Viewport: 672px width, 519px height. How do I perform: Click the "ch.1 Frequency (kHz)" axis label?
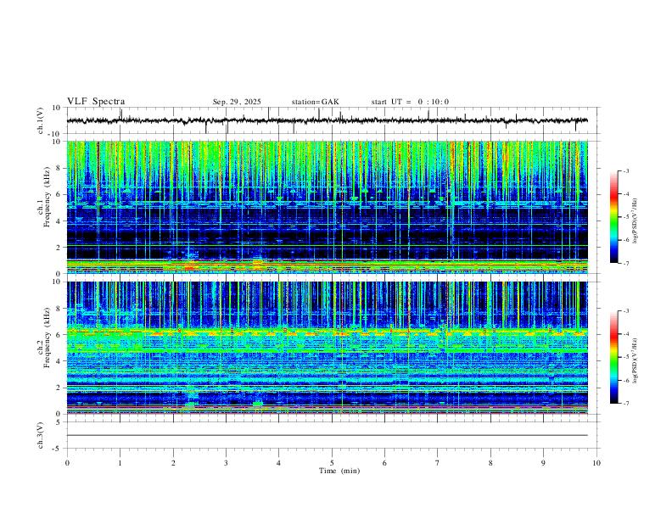click(44, 207)
